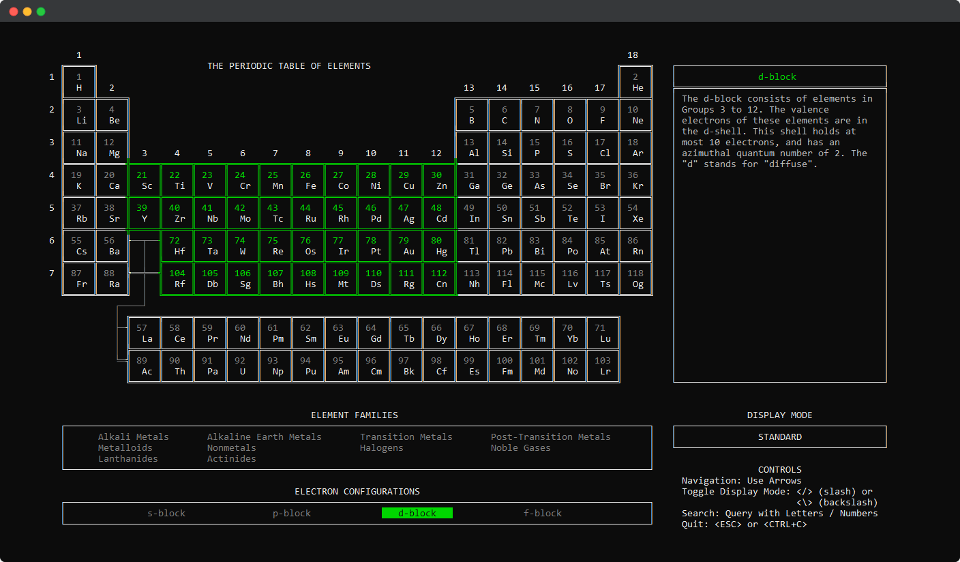Click the Iron (Fe) element cell

coord(308,180)
